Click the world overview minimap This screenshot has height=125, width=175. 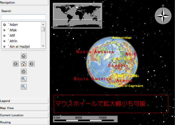tap(77, 12)
